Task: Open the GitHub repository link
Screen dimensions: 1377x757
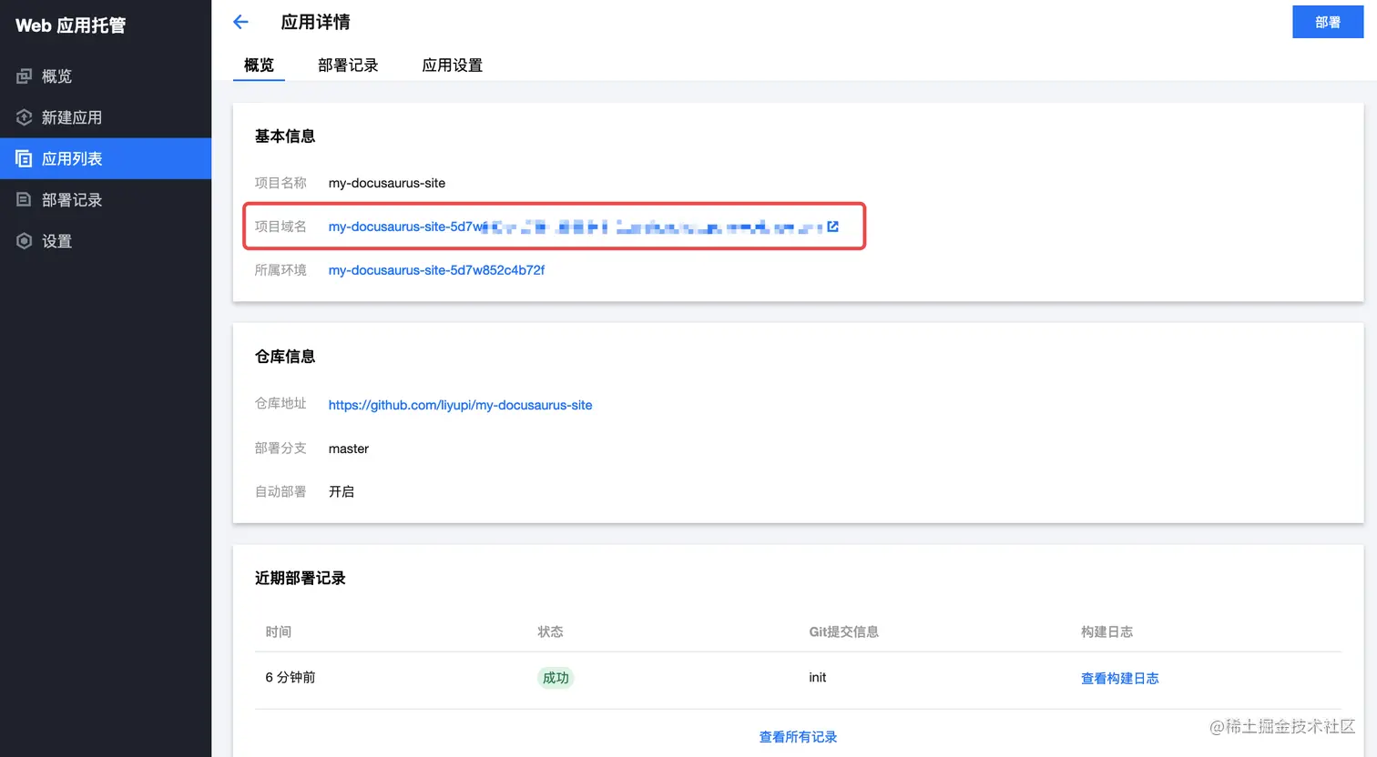Action: [460, 404]
